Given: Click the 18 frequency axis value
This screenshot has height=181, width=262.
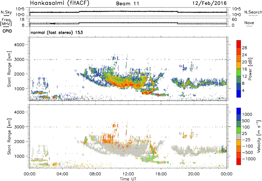Looking at the screenshot, I should 22,20.
